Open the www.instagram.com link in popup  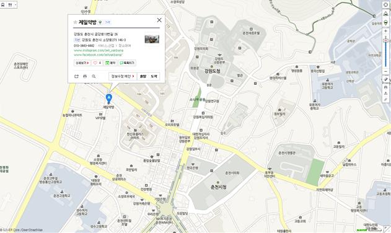[99, 50]
